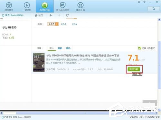
Task: Click the 已连接 status bar entry
Action: (16, 117)
